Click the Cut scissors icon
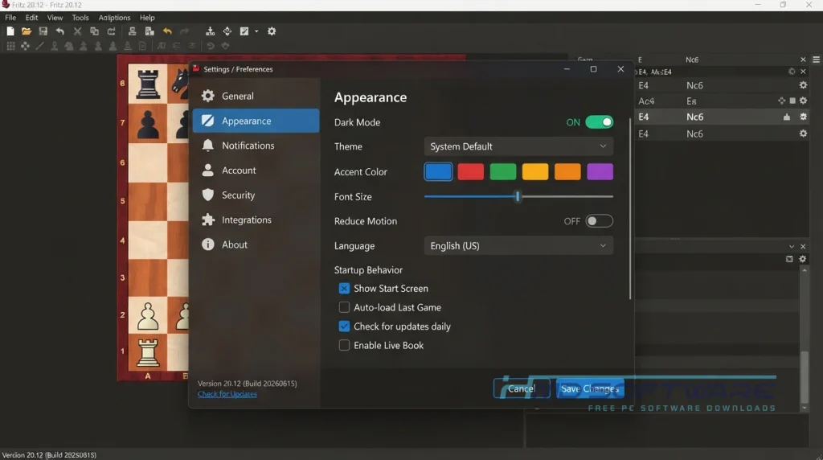This screenshot has height=460, width=823. pos(77,31)
